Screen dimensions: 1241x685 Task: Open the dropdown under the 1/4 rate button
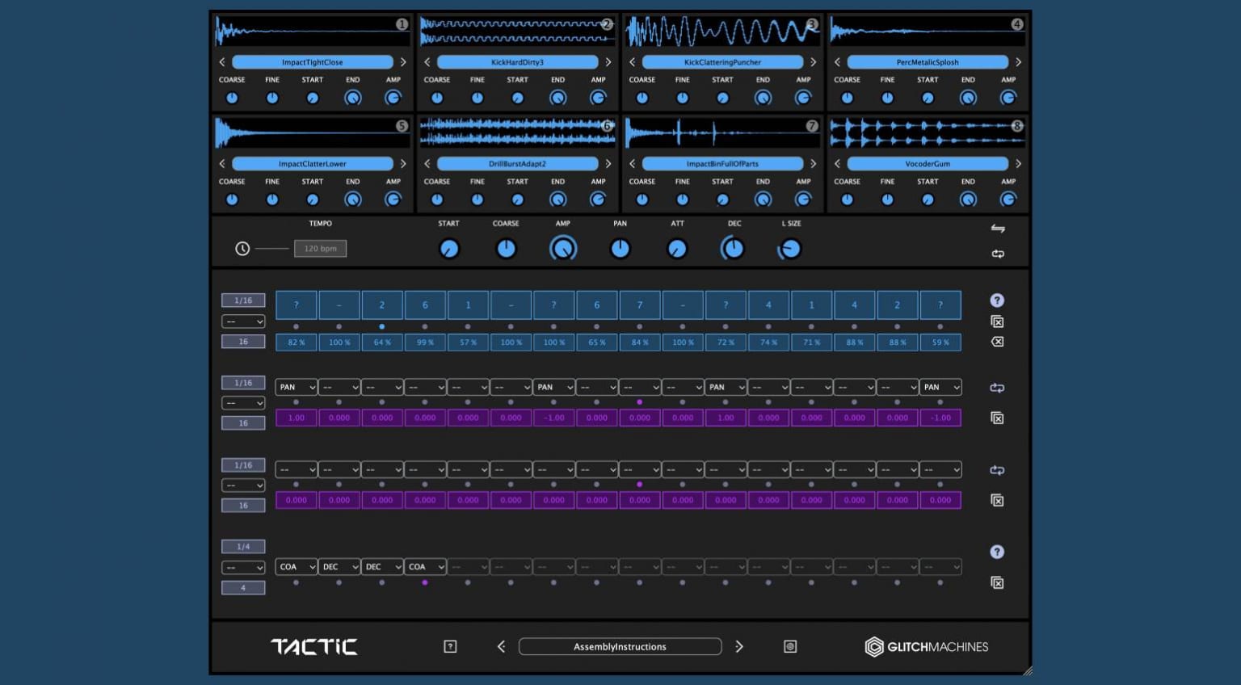pos(243,567)
